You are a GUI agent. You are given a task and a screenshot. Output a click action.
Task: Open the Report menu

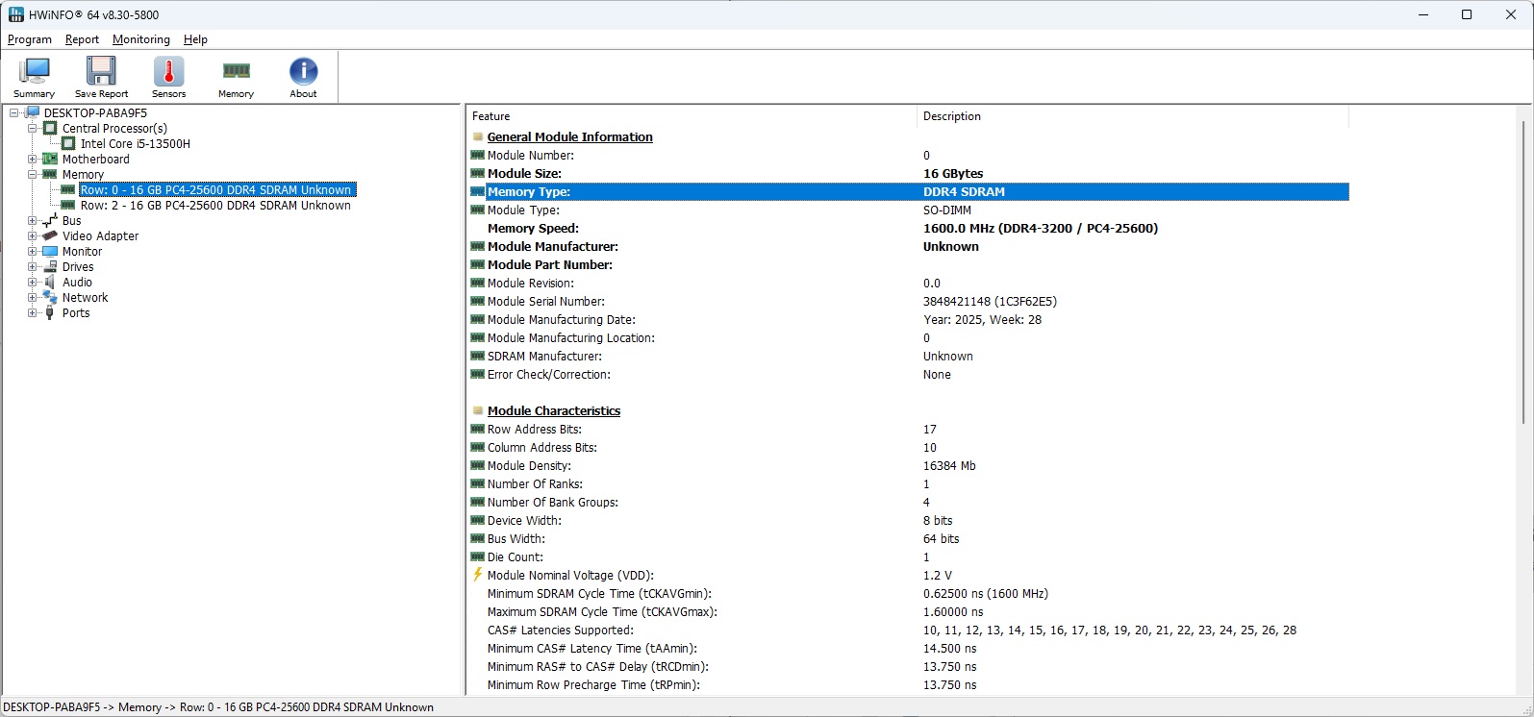click(x=82, y=39)
